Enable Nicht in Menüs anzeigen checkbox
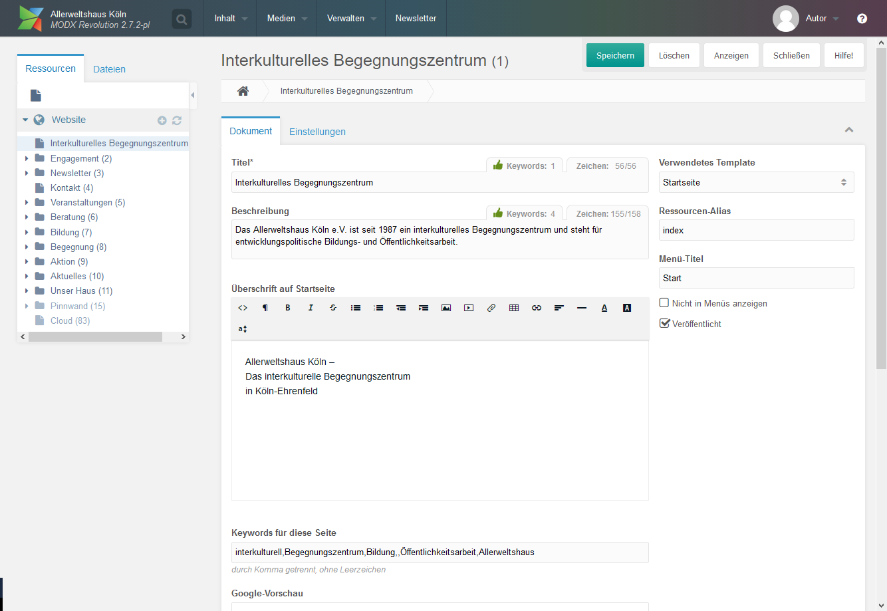The width and height of the screenshot is (887, 611). pyautogui.click(x=664, y=303)
